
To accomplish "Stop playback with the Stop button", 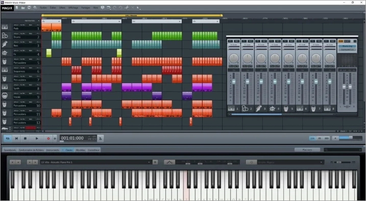I will point(25,138).
